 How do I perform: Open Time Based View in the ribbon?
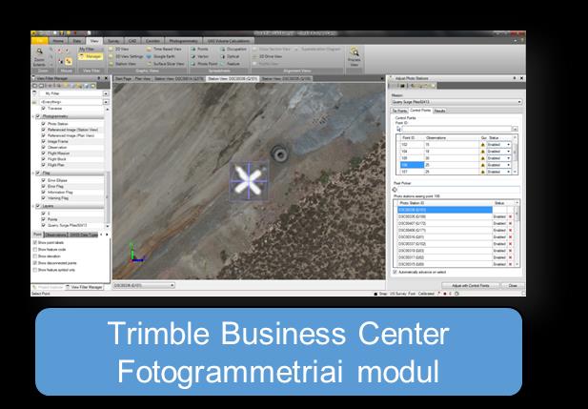(x=164, y=50)
